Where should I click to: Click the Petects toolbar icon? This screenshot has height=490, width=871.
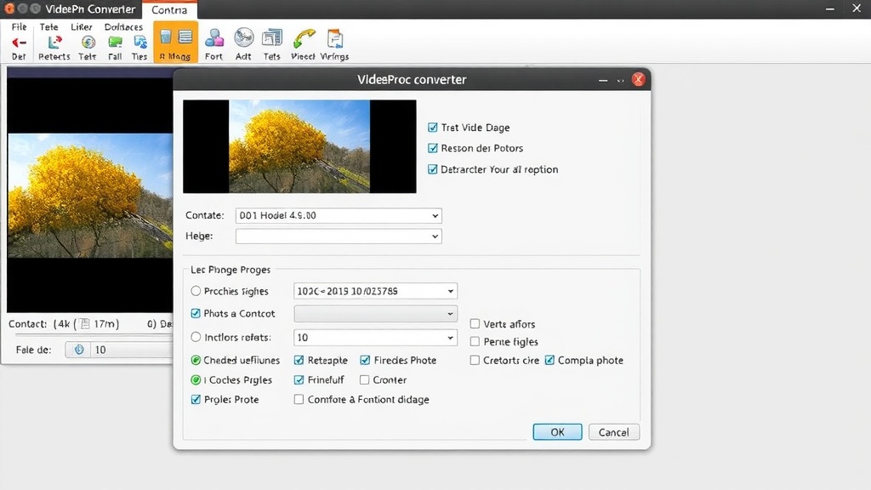(x=54, y=42)
